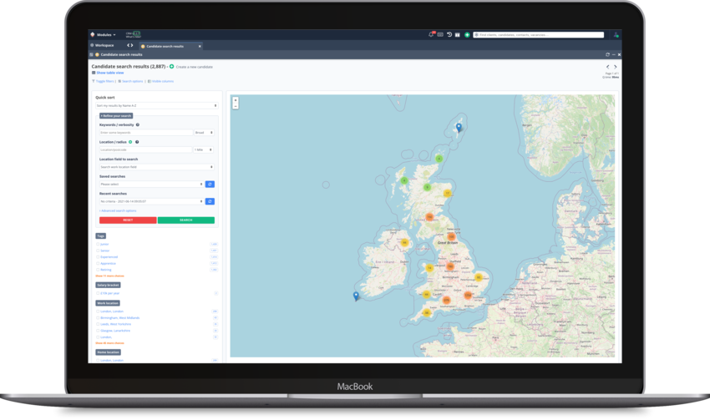Focus the Location/postcode input field
This screenshot has width=710, height=420.
click(146, 149)
